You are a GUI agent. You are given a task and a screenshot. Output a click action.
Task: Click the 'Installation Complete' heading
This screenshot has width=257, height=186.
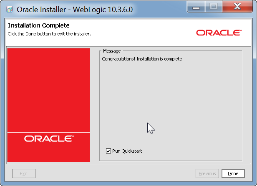pyautogui.click(x=39, y=25)
